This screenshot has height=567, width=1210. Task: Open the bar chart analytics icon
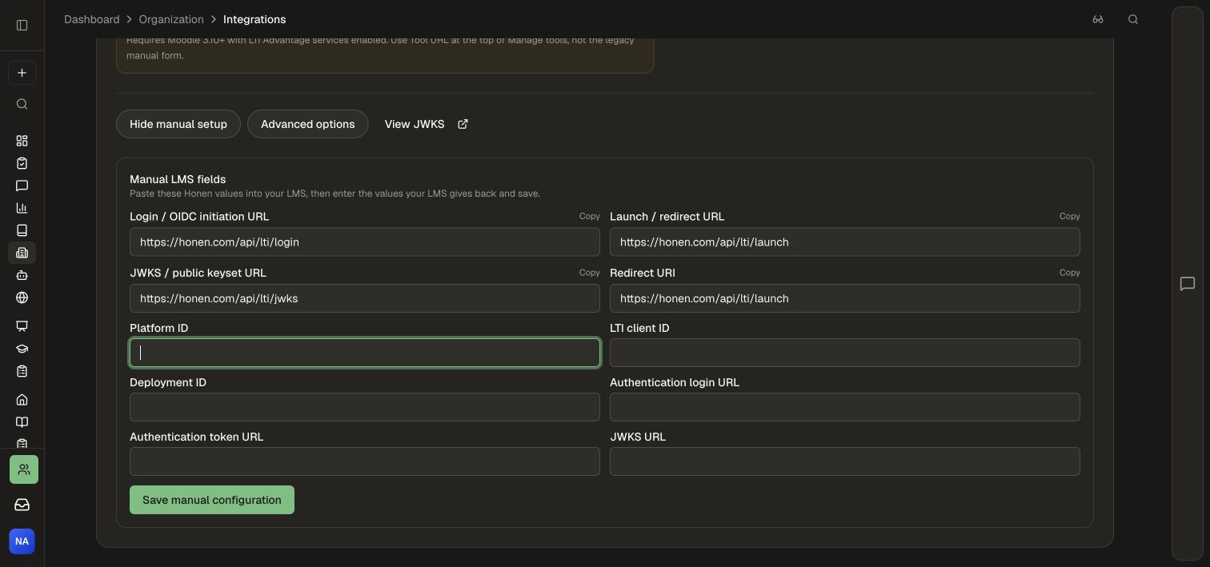coord(22,208)
